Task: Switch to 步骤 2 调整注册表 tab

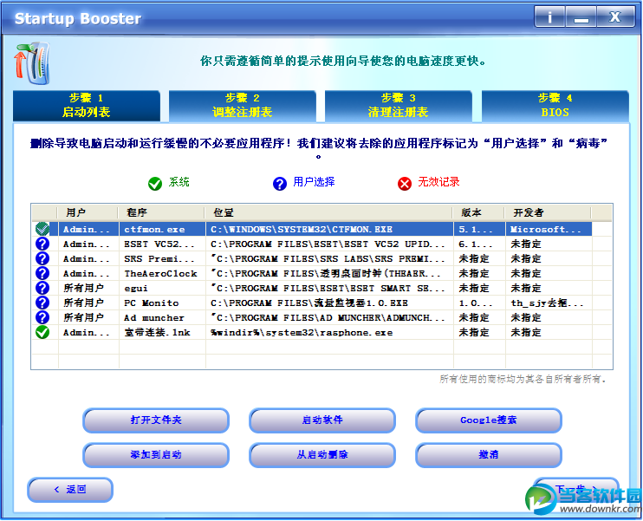Action: pyautogui.click(x=243, y=106)
